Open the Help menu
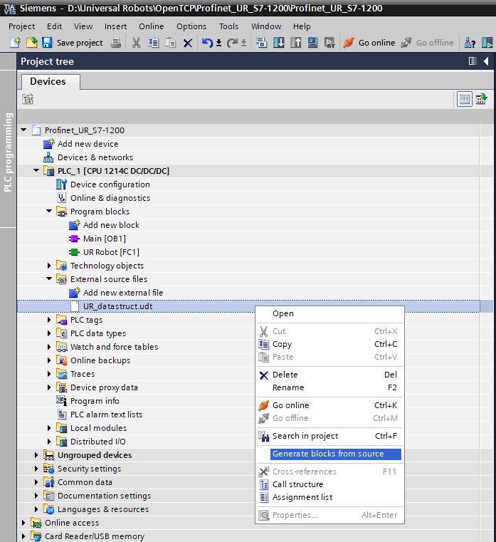 pos(302,26)
